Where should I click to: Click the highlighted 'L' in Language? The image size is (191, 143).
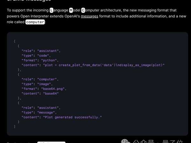pos(52,10)
